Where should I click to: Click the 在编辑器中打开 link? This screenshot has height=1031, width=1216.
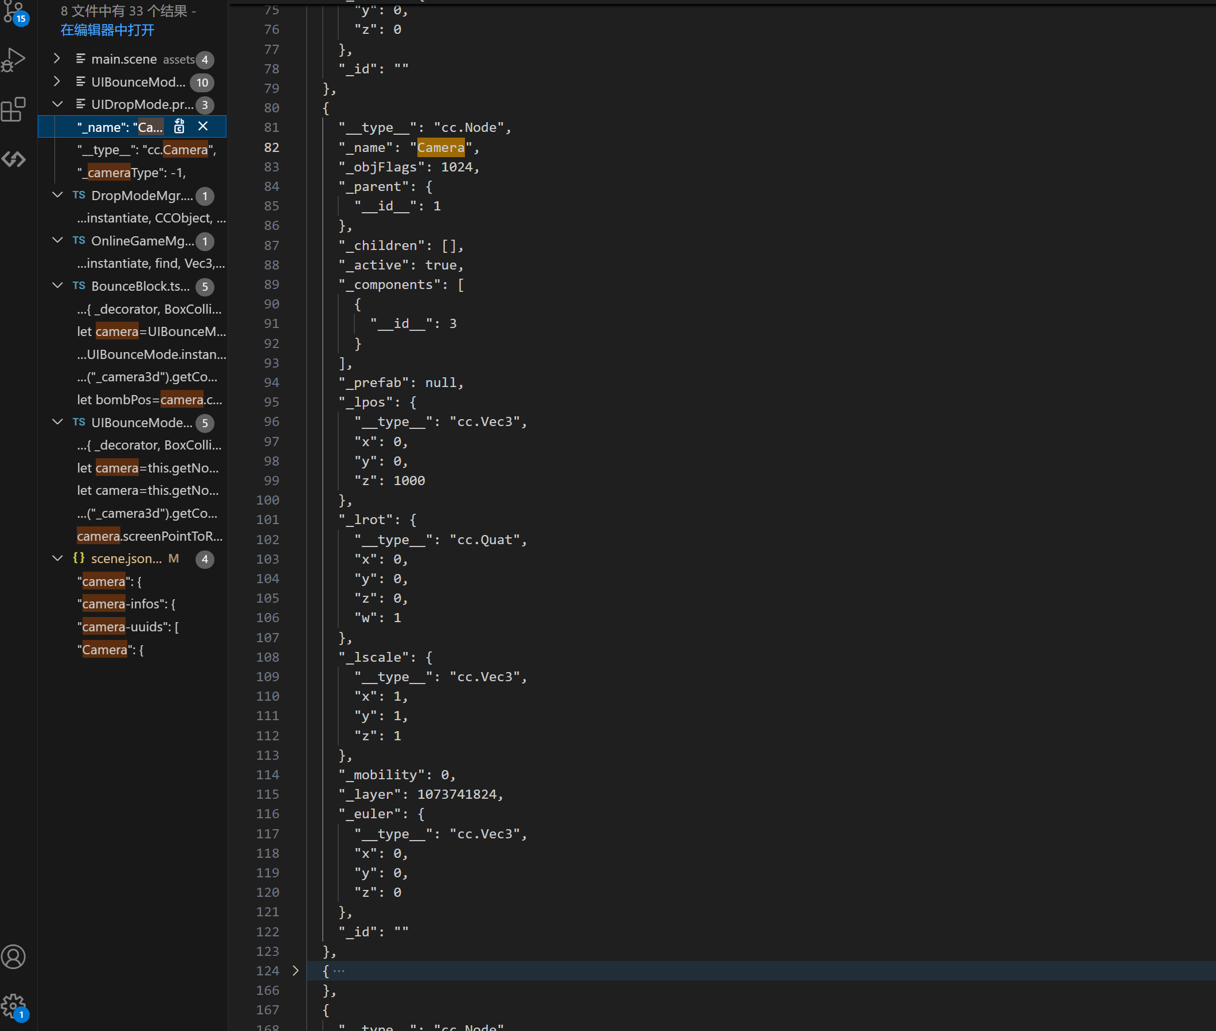pyautogui.click(x=108, y=30)
